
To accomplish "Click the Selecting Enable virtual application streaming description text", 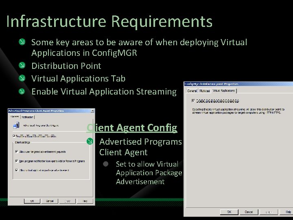I will (x=238, y=111).
